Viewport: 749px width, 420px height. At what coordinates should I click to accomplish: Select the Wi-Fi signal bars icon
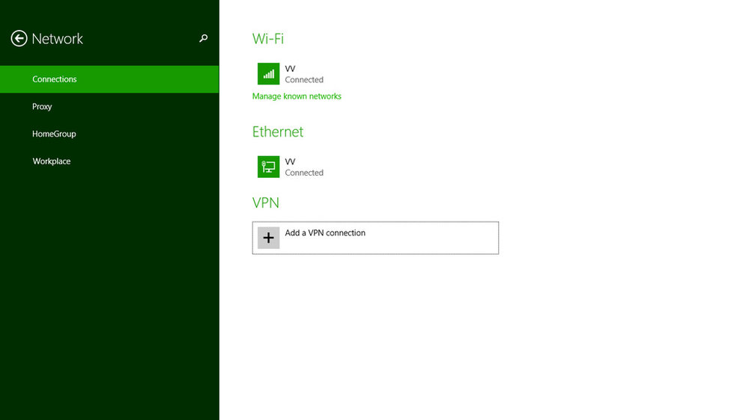click(x=268, y=74)
